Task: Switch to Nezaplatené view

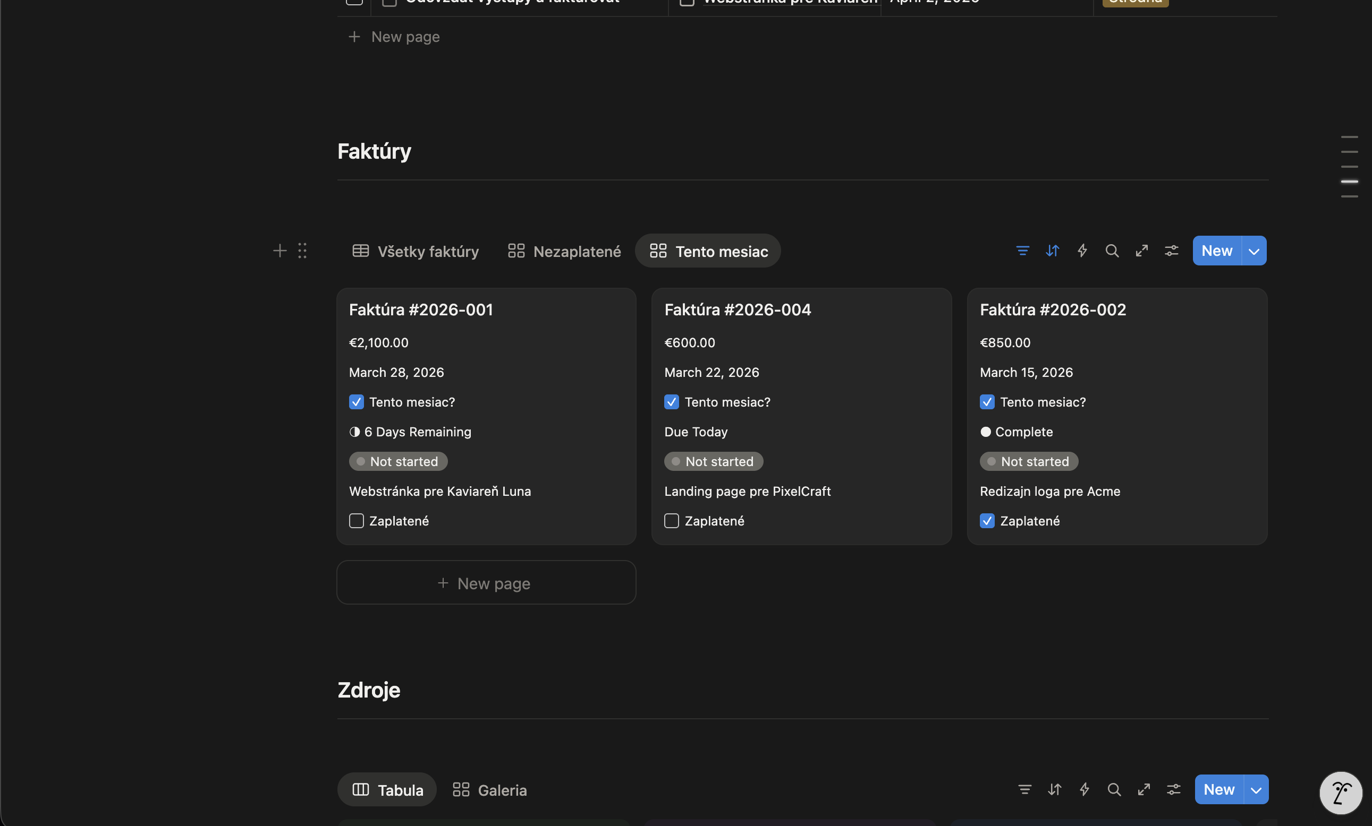Action: (x=565, y=252)
